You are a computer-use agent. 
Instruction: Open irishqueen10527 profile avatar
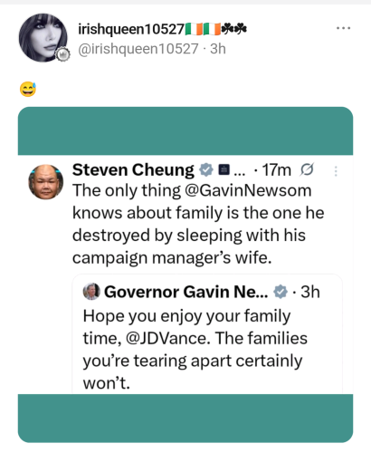pos(43,38)
